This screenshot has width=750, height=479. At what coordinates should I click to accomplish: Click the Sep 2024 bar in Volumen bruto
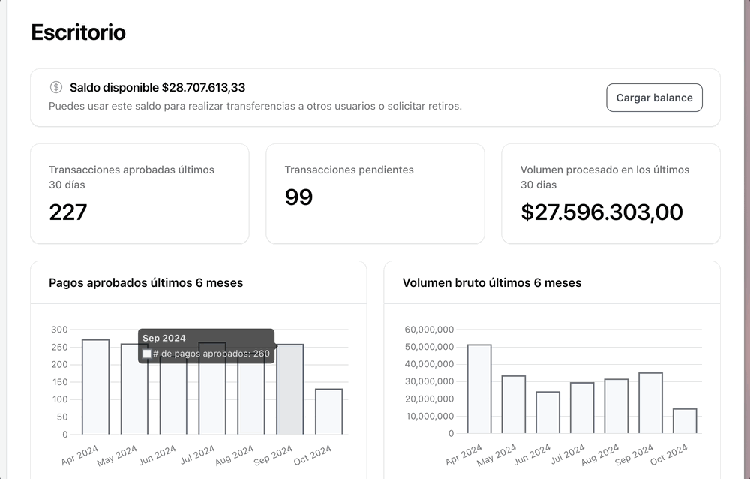pos(650,403)
